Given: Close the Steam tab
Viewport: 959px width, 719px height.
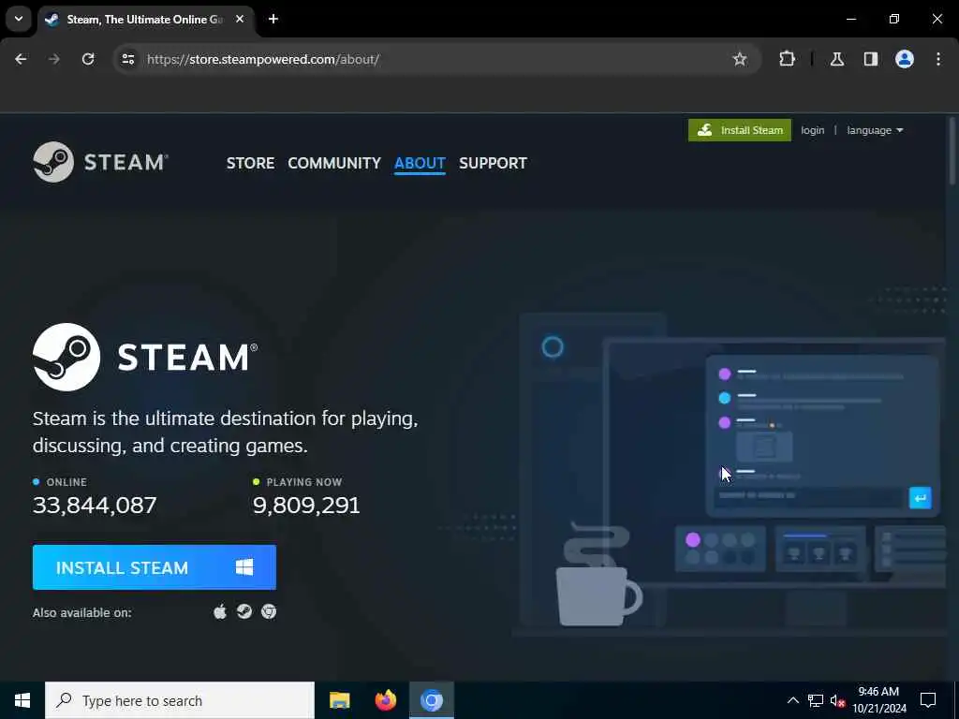Looking at the screenshot, I should click(240, 19).
